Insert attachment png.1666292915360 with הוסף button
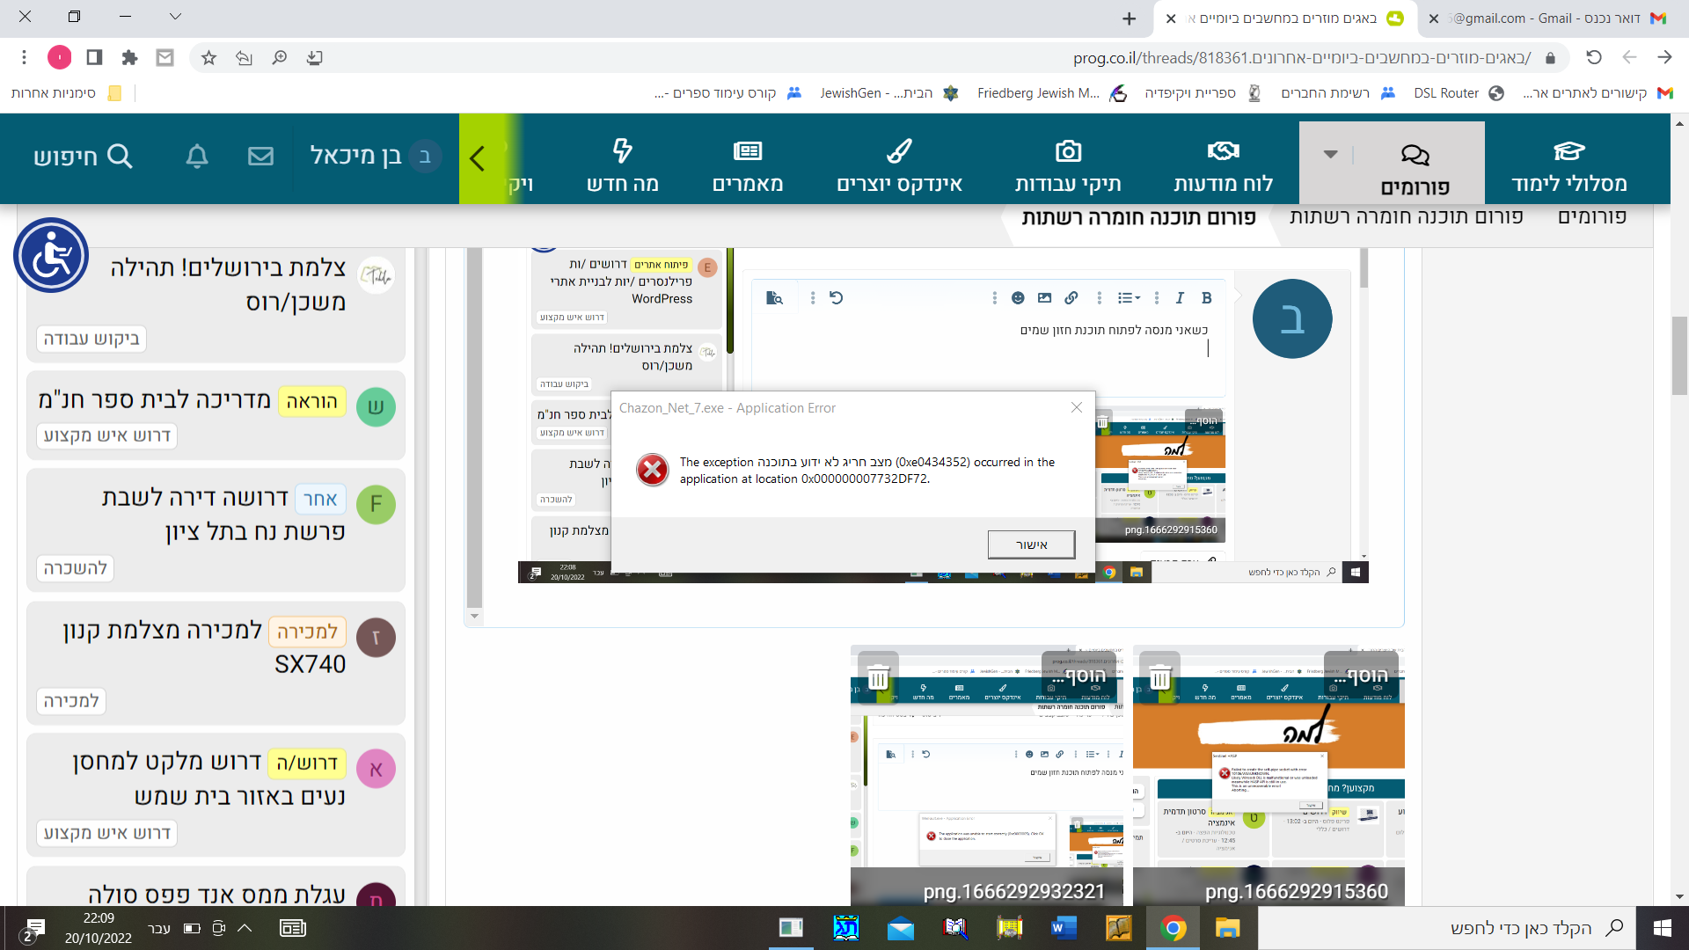 pyautogui.click(x=1361, y=676)
